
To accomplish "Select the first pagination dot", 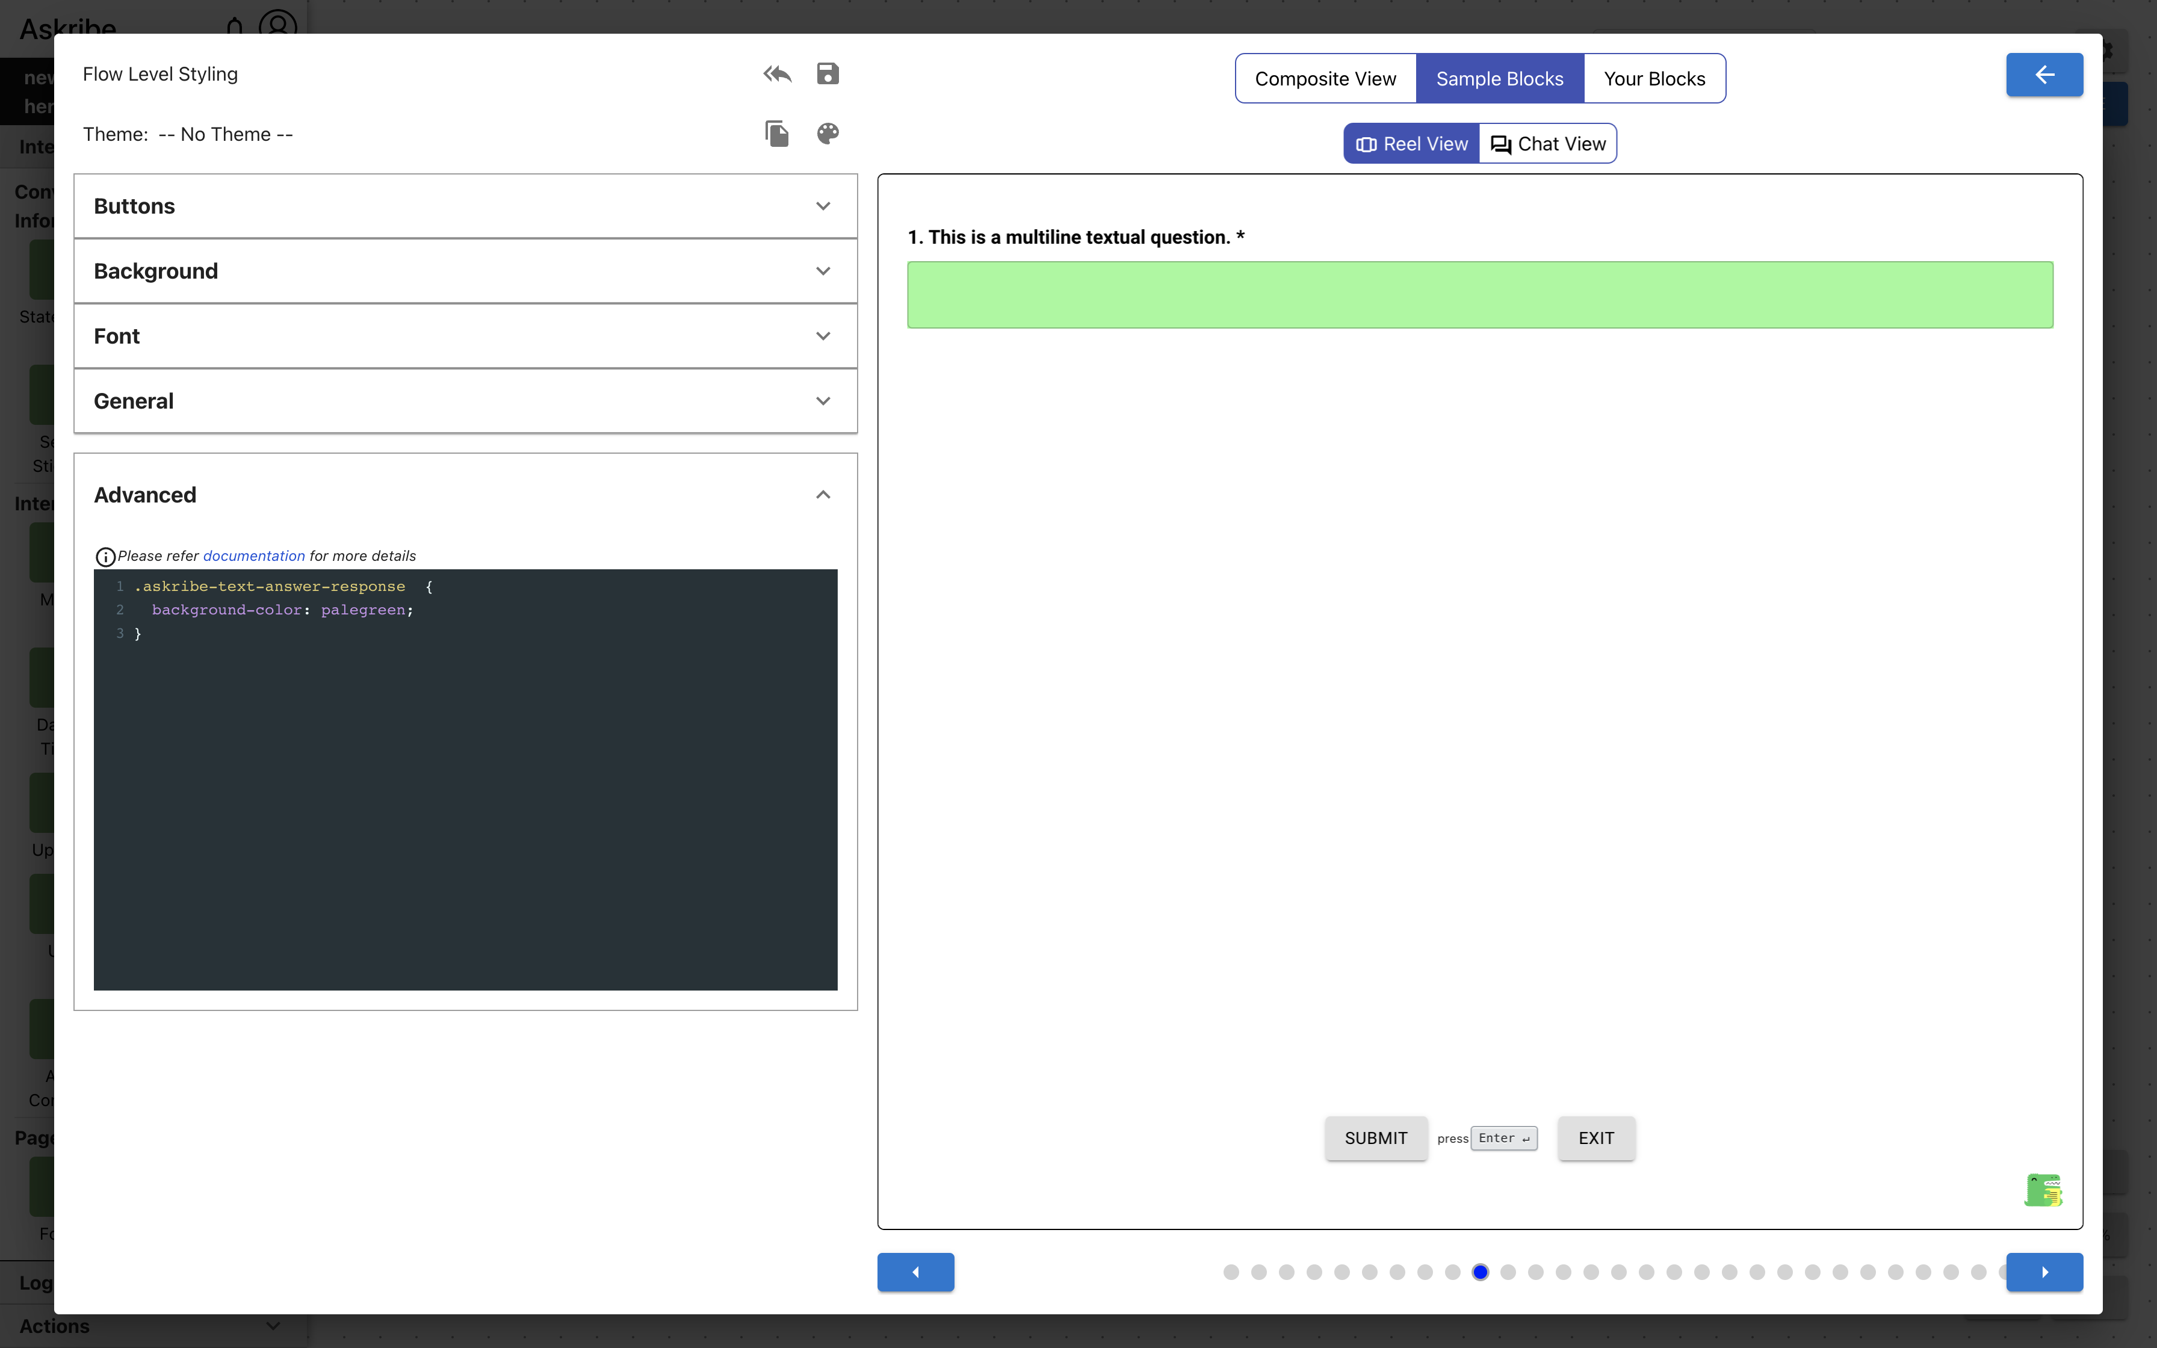I will point(1231,1272).
